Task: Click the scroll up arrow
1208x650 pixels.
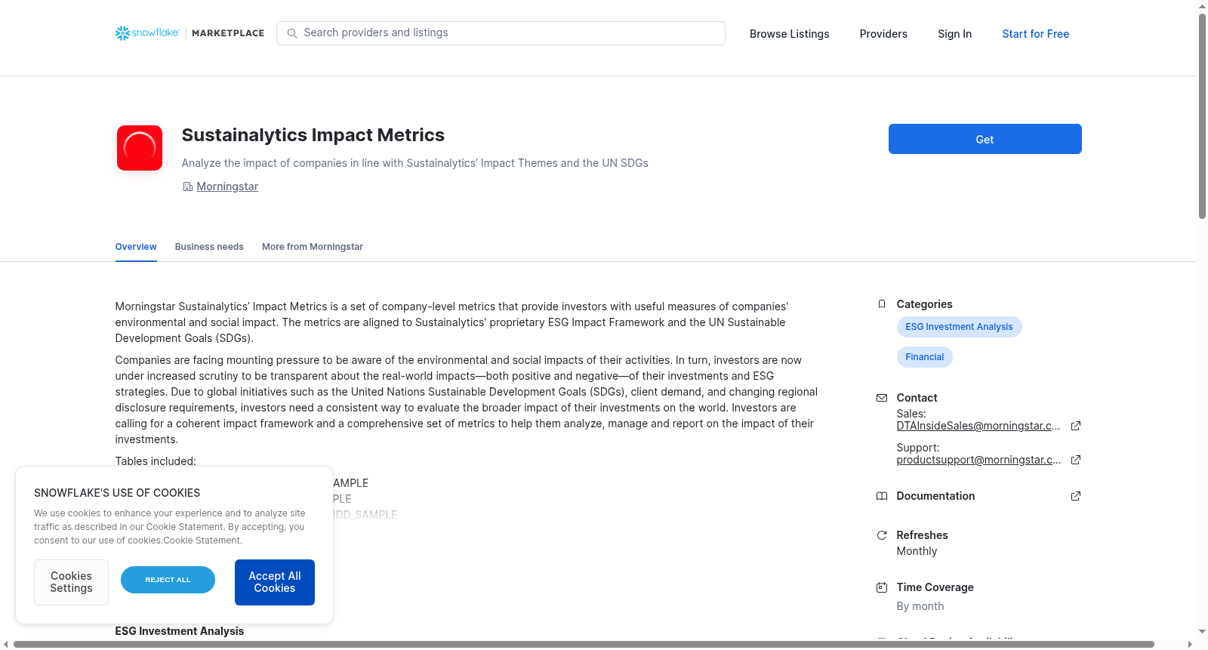Action: click(x=1202, y=6)
